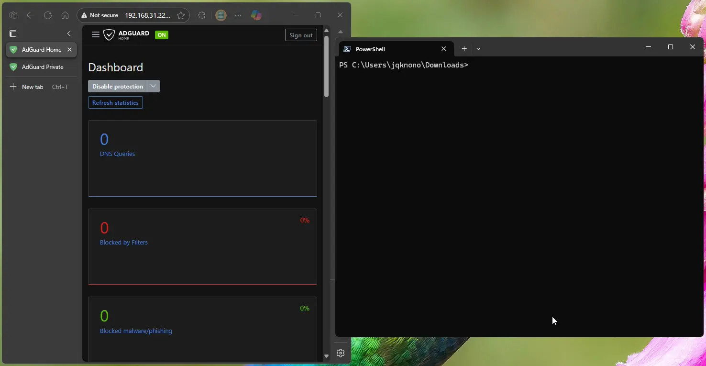Open the browser extensions puzzle icon
Image resolution: width=706 pixels, height=366 pixels.
click(201, 15)
